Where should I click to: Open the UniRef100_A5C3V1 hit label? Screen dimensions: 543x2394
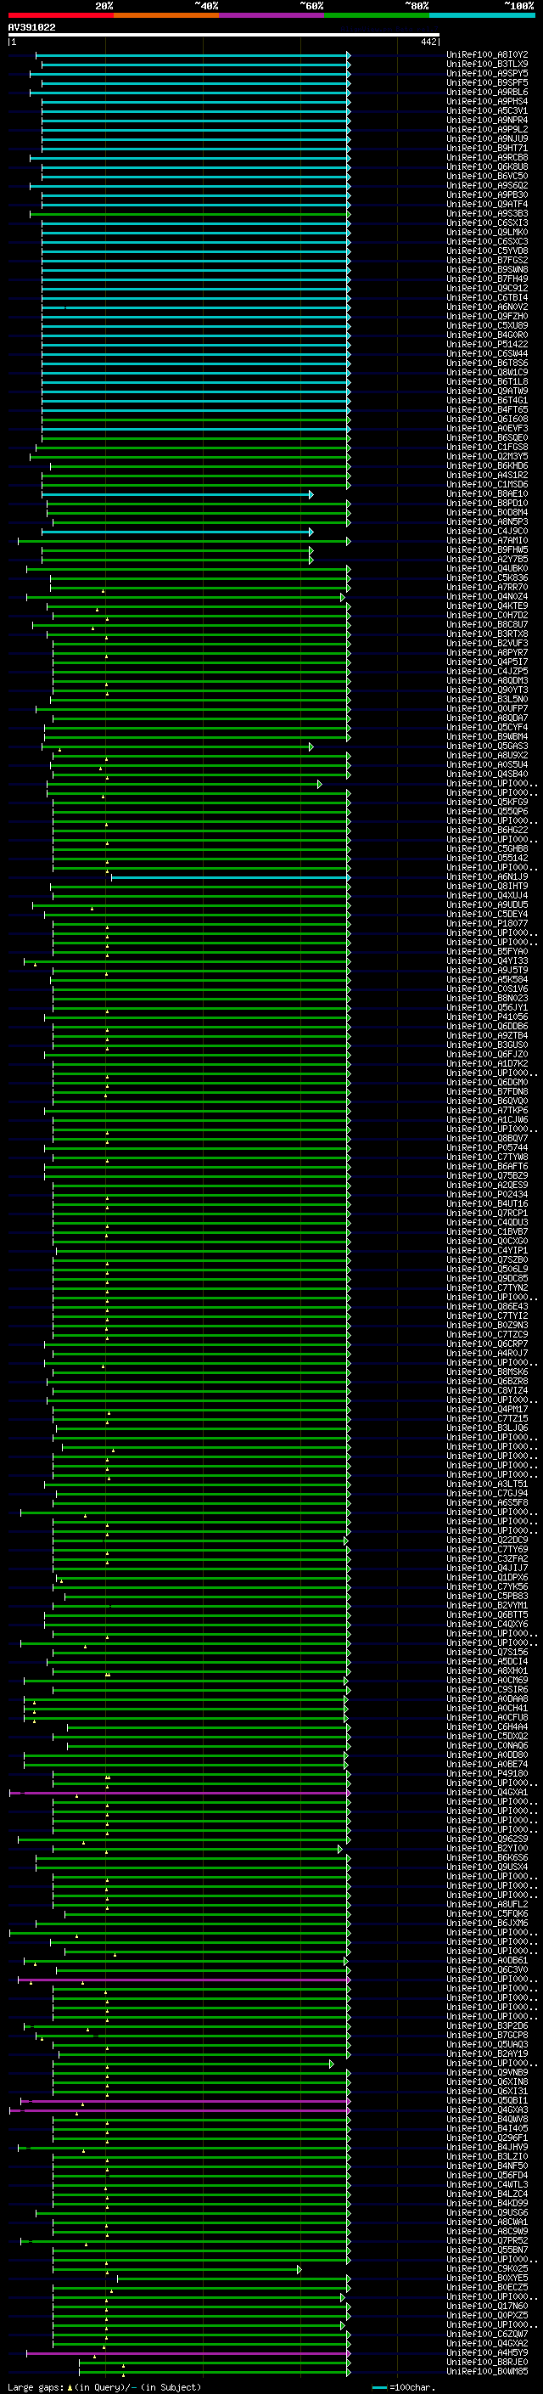(487, 110)
